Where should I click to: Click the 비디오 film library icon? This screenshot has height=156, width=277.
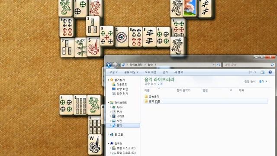(x=114, y=117)
